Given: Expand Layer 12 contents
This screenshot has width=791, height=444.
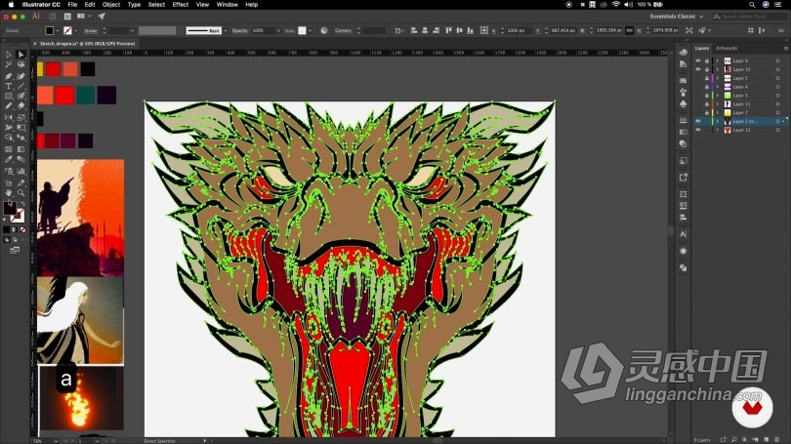Looking at the screenshot, I should point(718,130).
